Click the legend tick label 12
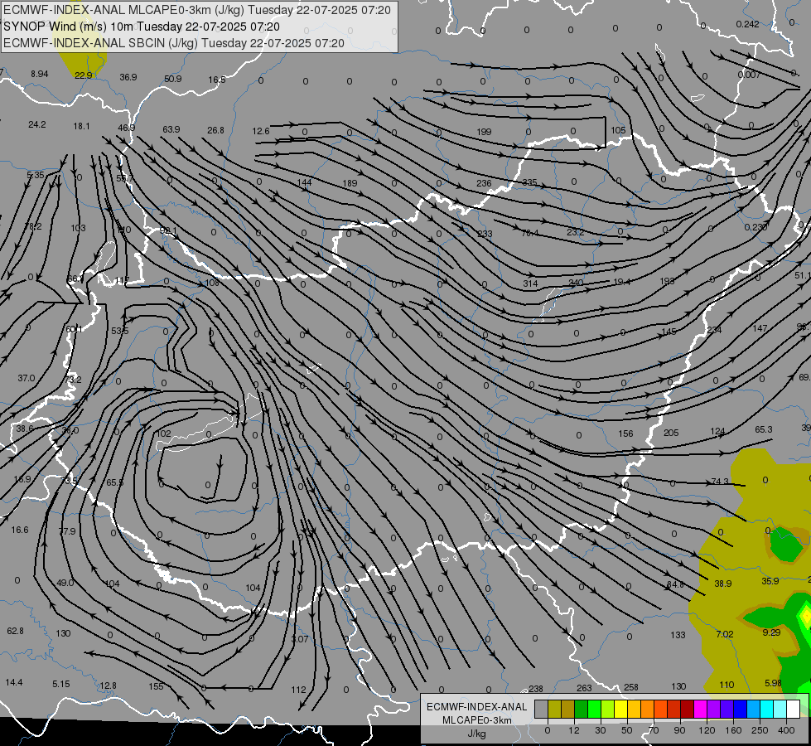Viewport: 811px width, 746px height. 574,730
